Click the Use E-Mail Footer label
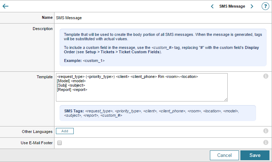 [x=36, y=143]
